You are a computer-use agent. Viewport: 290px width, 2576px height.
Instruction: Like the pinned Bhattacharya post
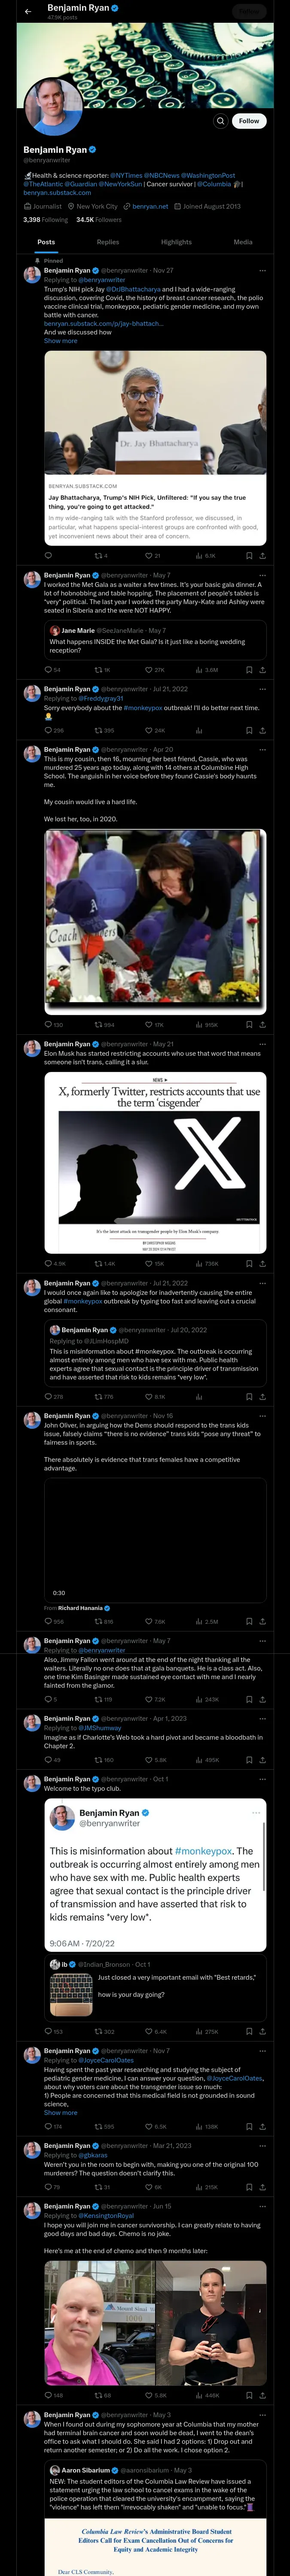coord(149,556)
